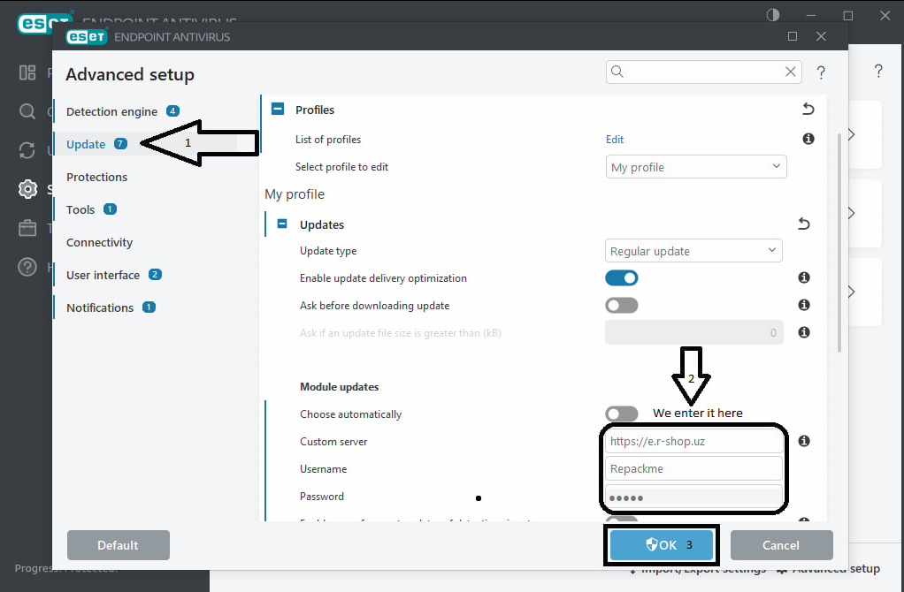Click the Detection engine badge showing 4
Image resolution: width=904 pixels, height=592 pixels.
point(173,111)
